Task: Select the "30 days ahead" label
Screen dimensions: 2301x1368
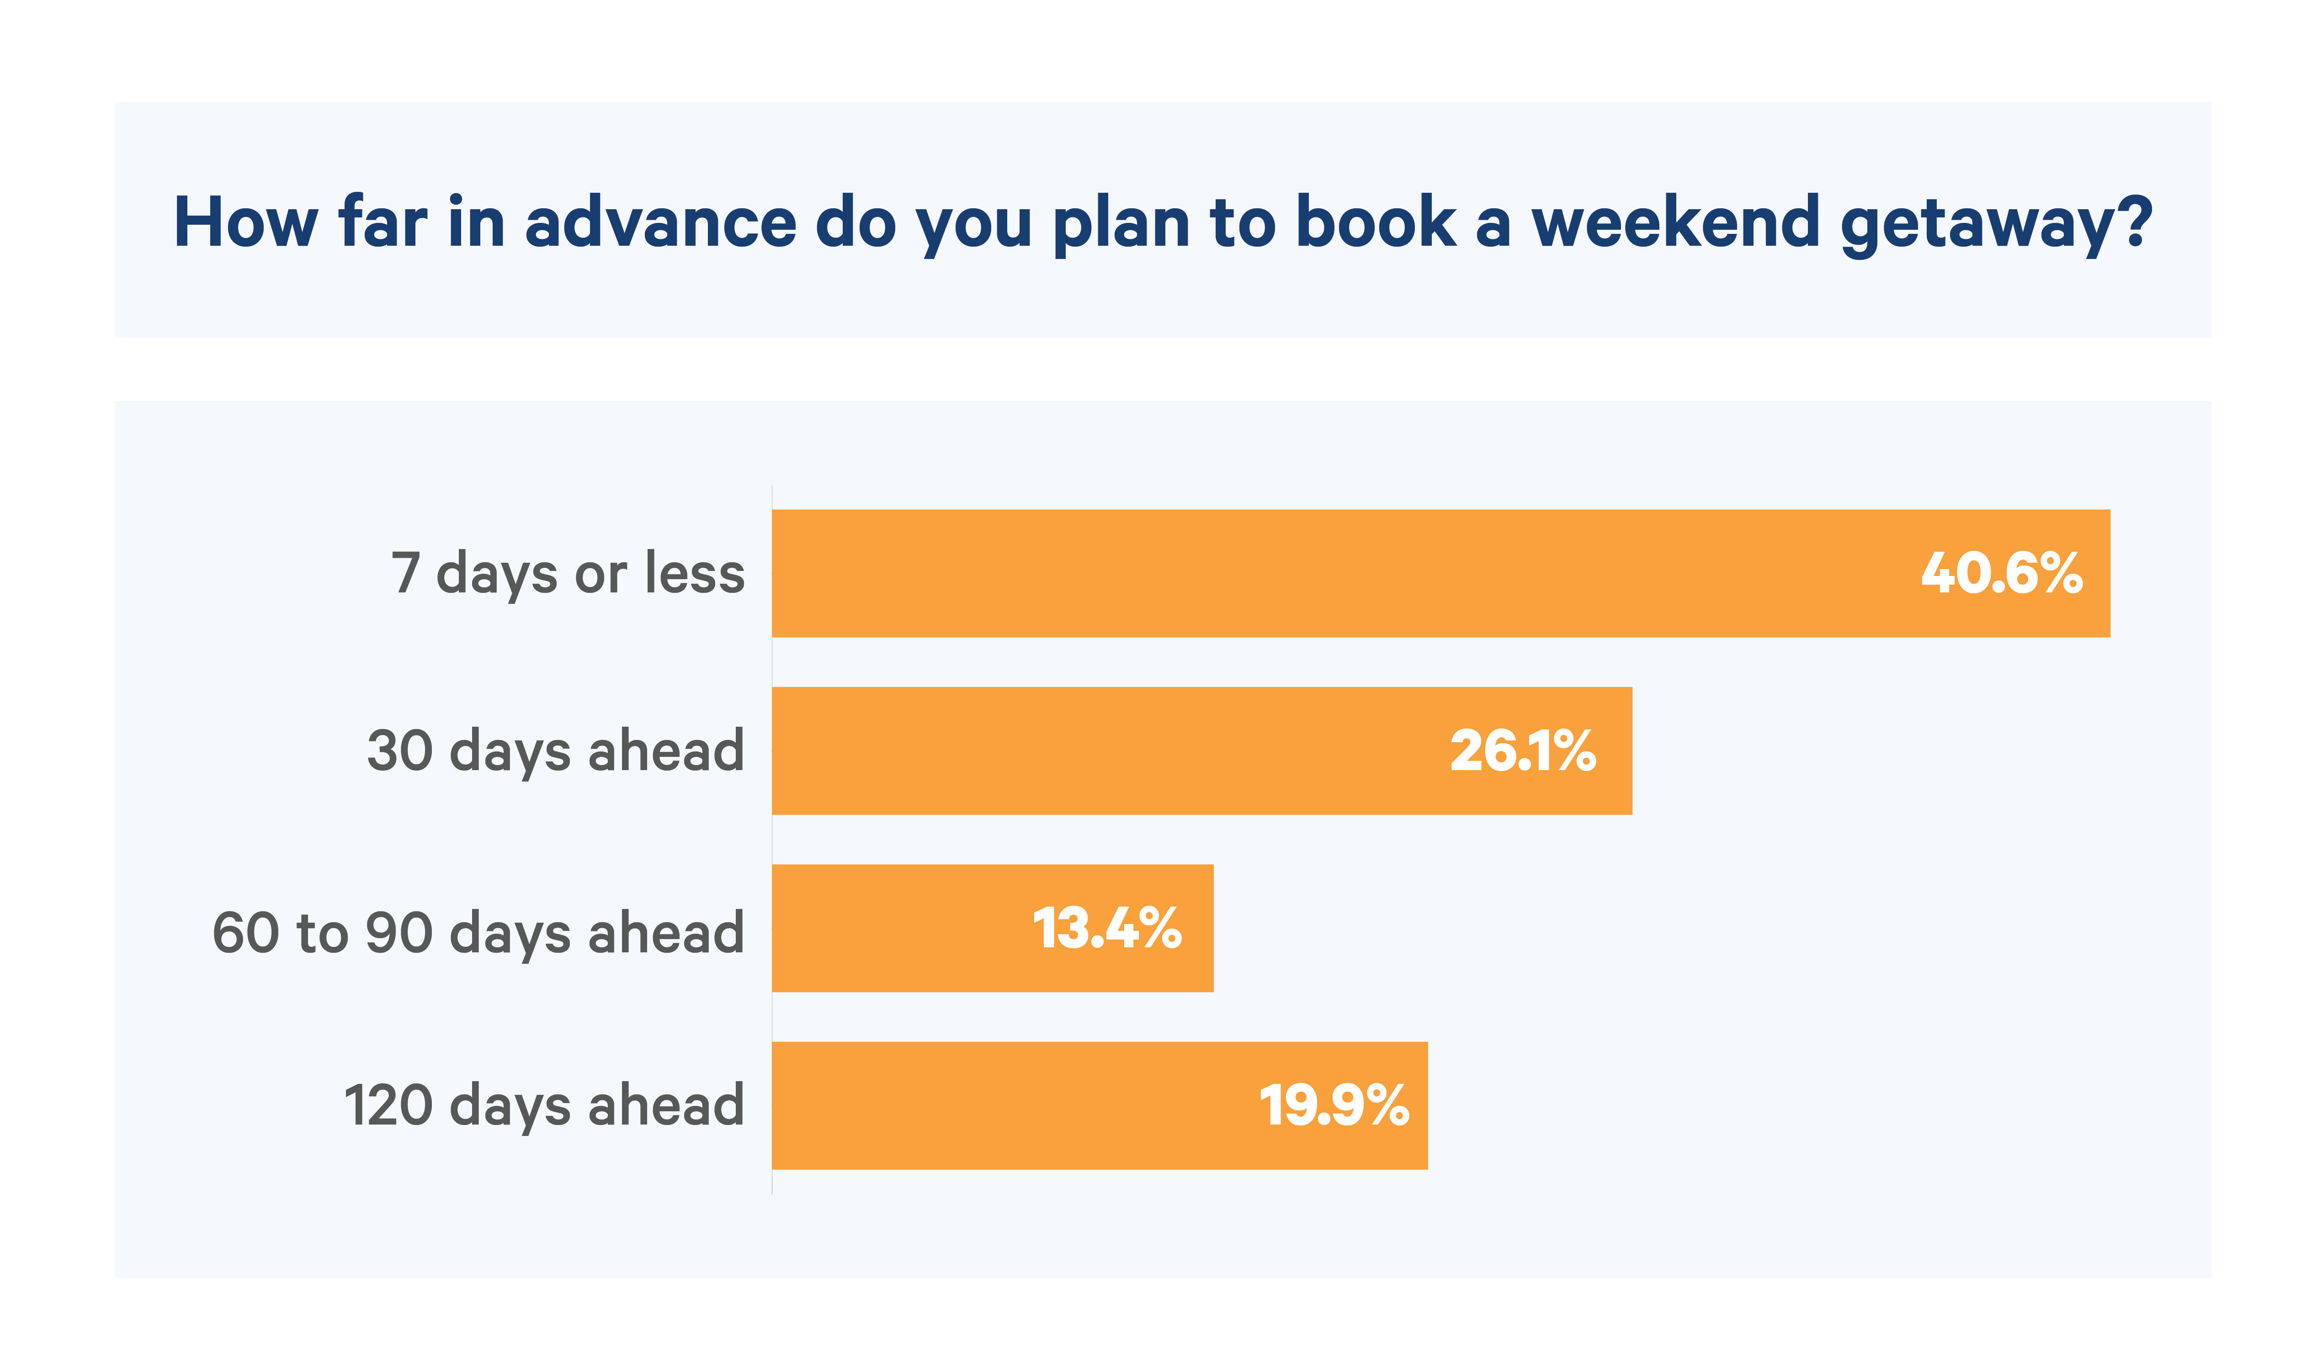Action: click(555, 751)
